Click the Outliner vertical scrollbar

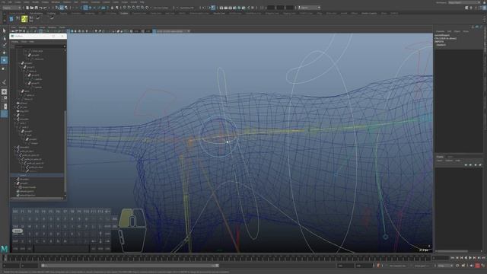click(x=65, y=151)
